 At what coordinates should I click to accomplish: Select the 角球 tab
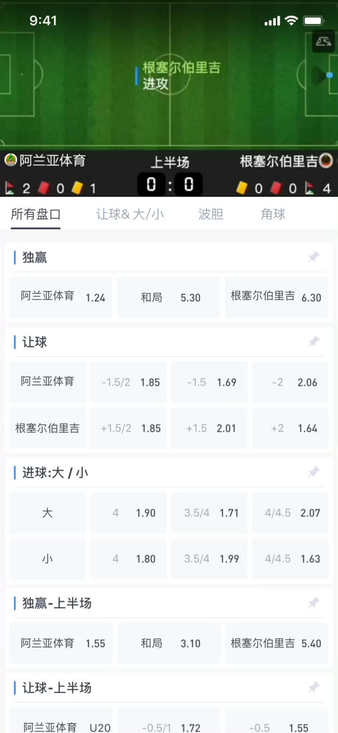pos(273,214)
